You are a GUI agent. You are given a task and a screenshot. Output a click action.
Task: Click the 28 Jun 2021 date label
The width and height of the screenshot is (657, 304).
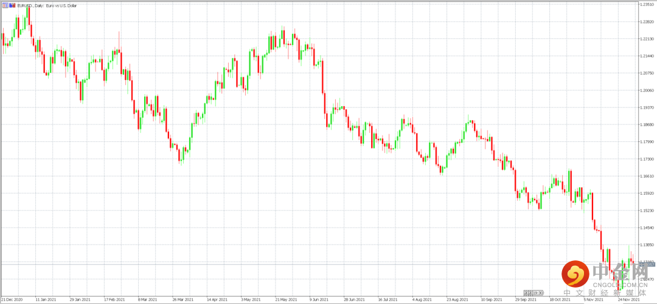(353, 300)
